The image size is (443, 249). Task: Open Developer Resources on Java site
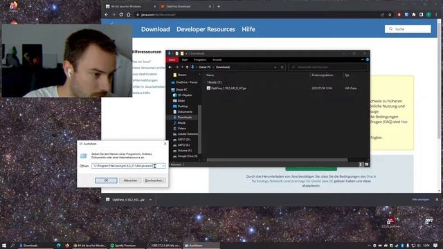point(206,29)
